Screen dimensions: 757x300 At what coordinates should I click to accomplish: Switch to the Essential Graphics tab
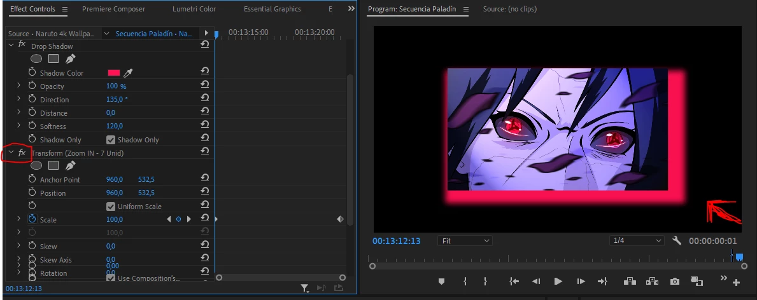pyautogui.click(x=272, y=9)
